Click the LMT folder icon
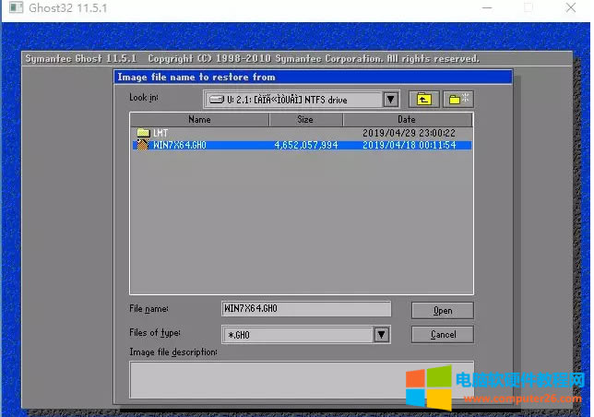This screenshot has height=417, width=594. pyautogui.click(x=143, y=133)
